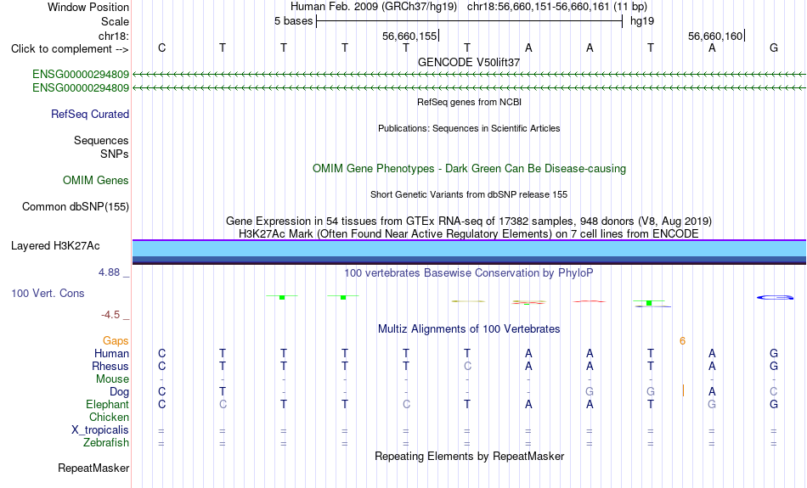
Task: Click the 56,660,160 position label
Action: [715, 36]
